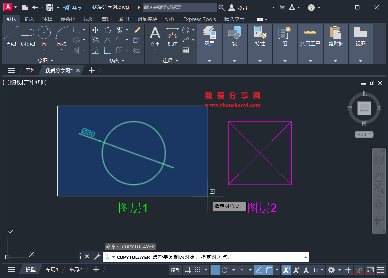Click the Mirror tool icon
The image size is (388, 278).
coord(108,40)
